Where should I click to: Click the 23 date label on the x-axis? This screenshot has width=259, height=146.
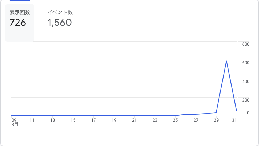pyautogui.click(x=155, y=120)
